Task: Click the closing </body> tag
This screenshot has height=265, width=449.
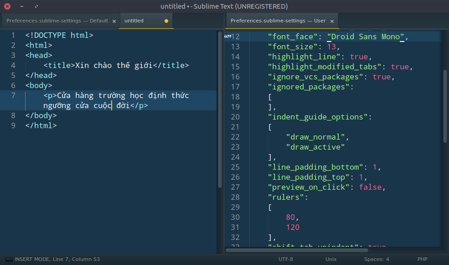Action: click(41, 115)
